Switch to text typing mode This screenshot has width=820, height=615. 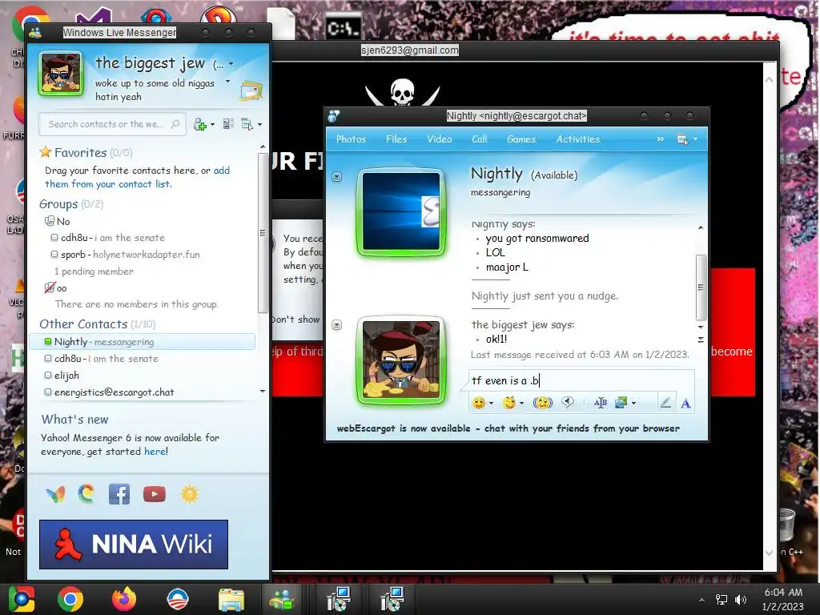(x=685, y=404)
